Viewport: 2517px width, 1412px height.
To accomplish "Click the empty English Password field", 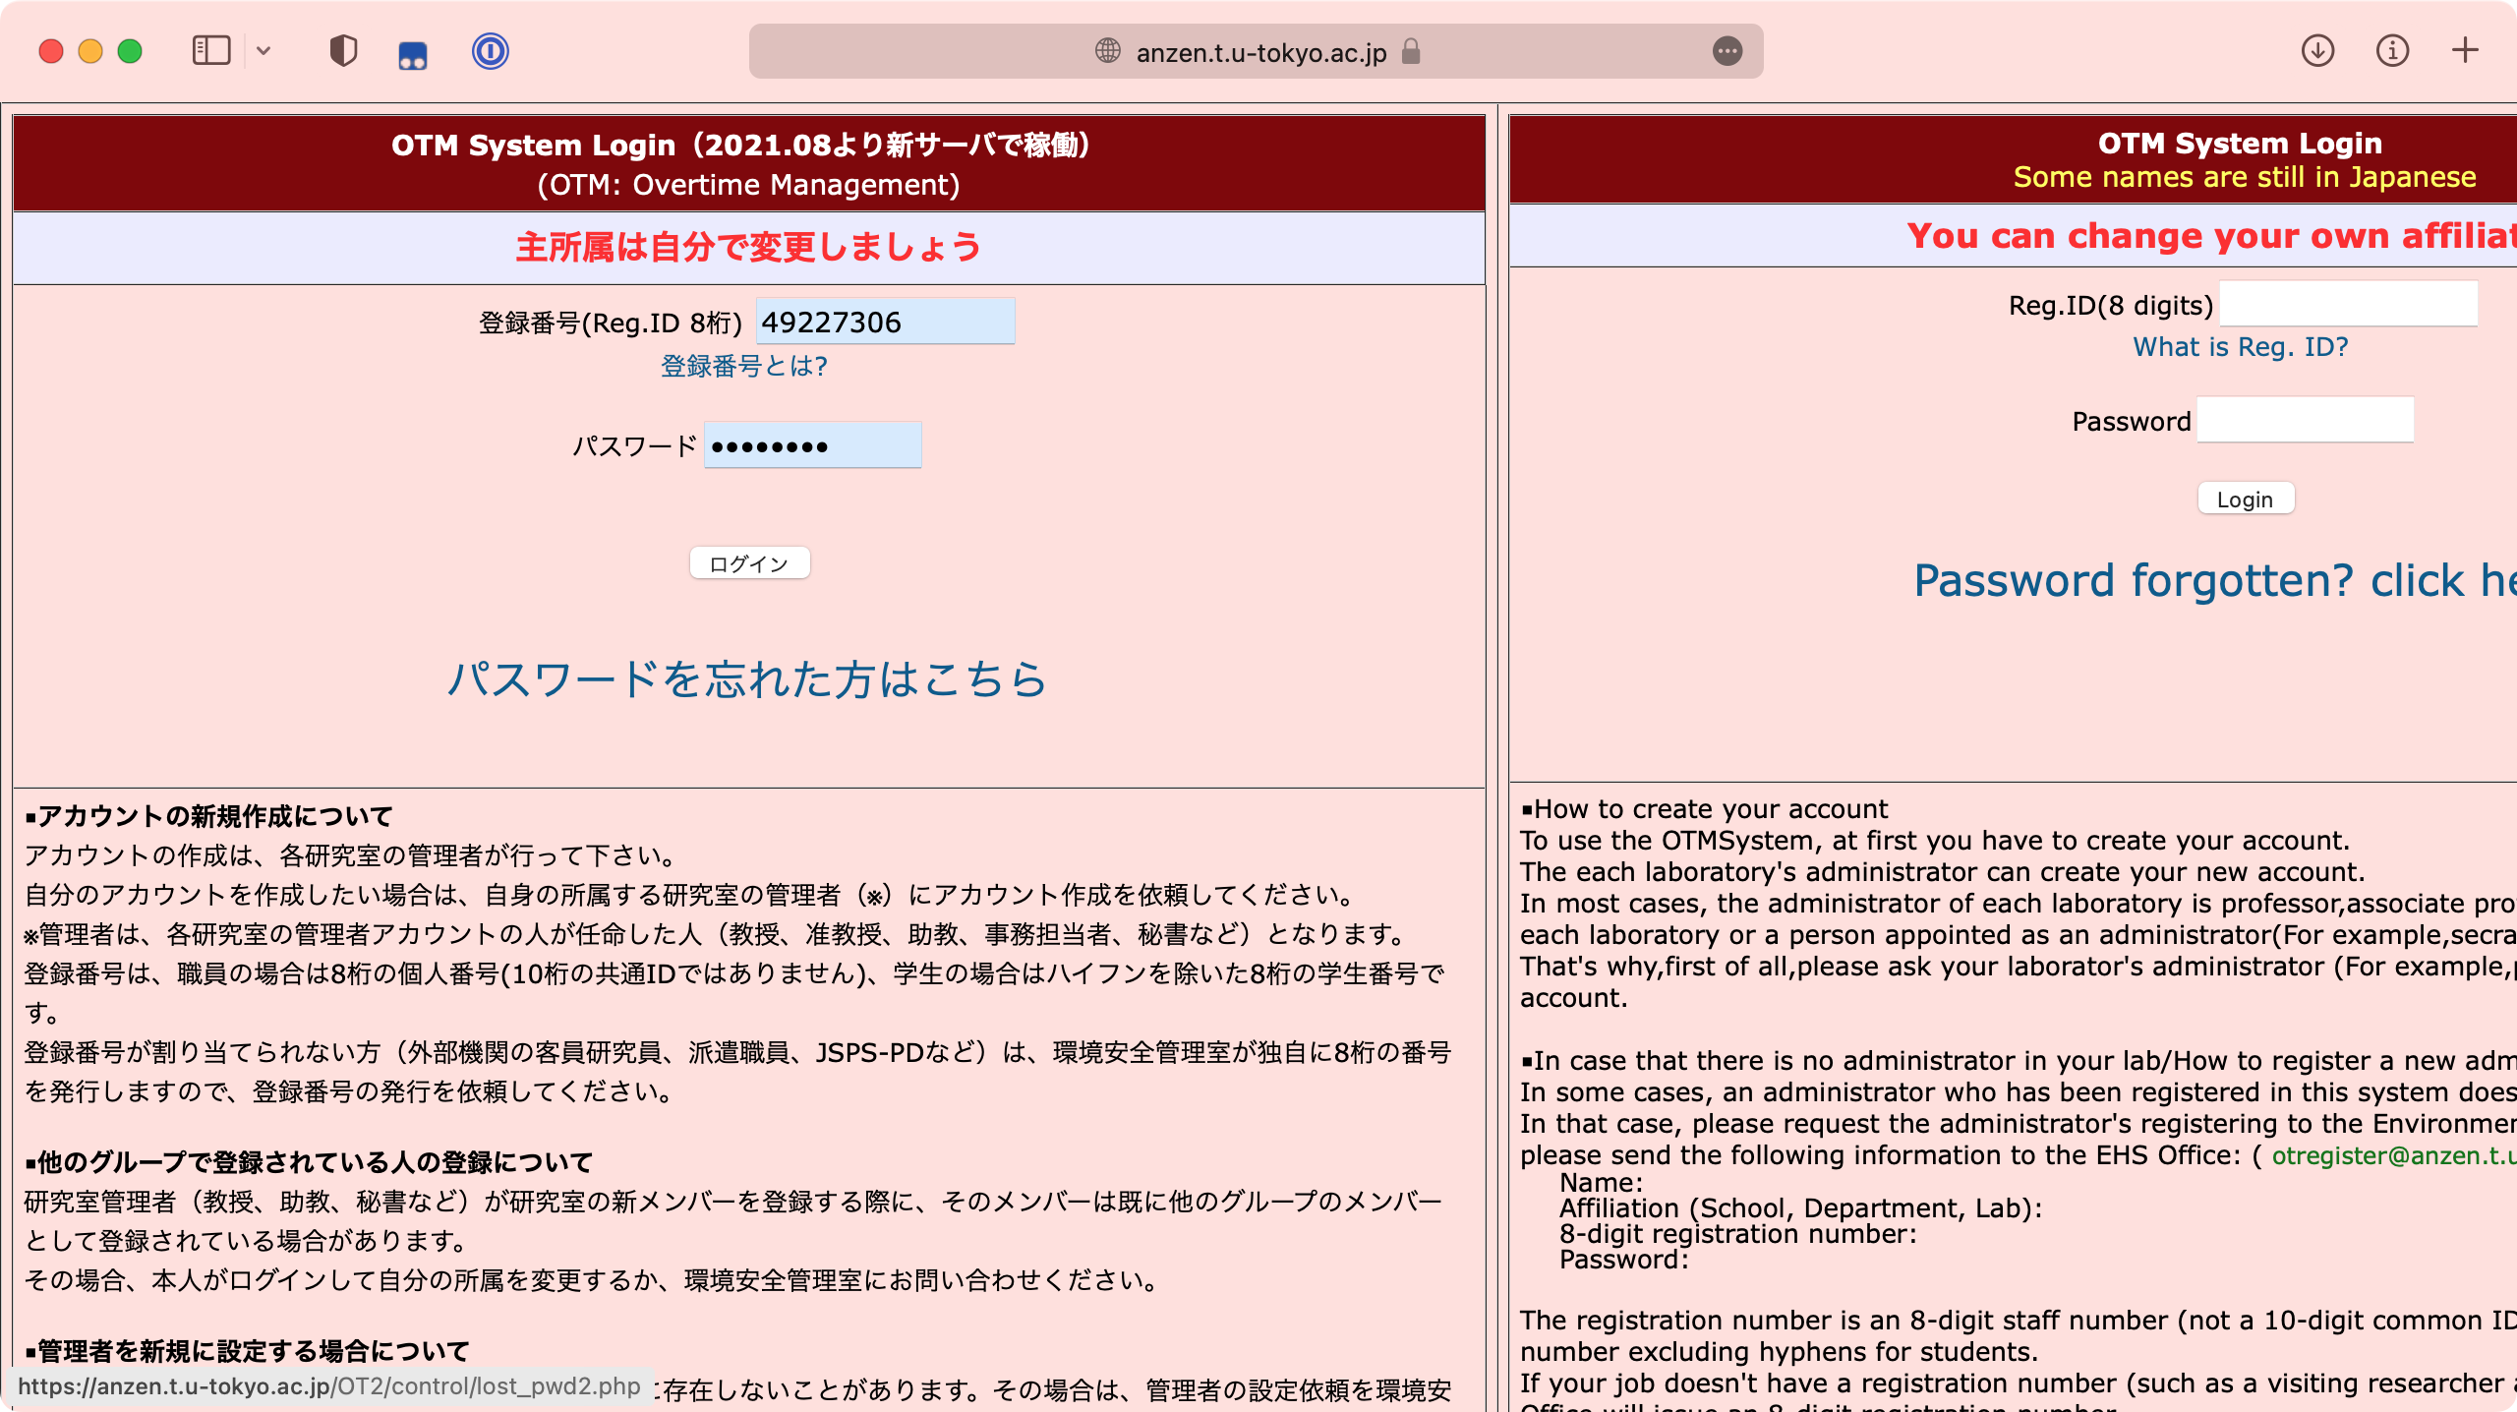I will [x=2305, y=421].
